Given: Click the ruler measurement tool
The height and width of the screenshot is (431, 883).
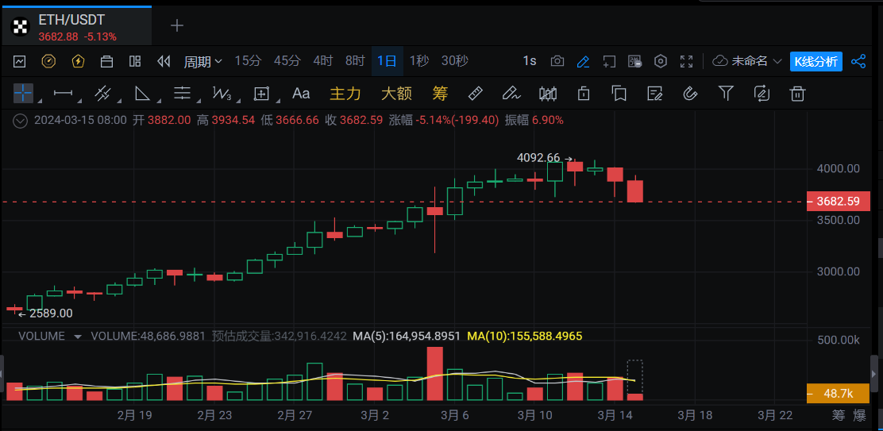Looking at the screenshot, I should [476, 94].
